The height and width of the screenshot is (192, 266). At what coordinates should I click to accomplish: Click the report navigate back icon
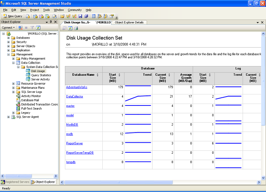pos(64,28)
